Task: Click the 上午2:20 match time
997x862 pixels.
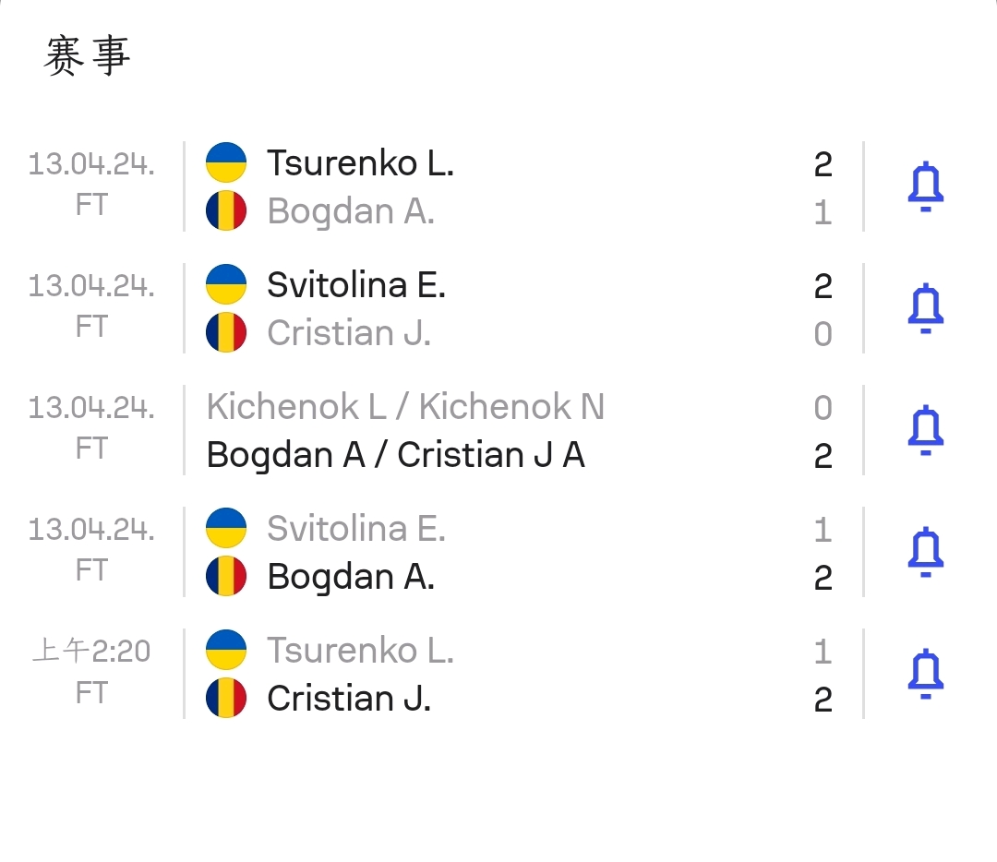Action: [x=91, y=651]
